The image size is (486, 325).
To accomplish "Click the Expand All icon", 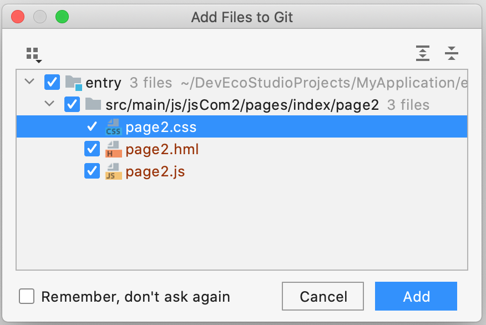I will tap(422, 53).
